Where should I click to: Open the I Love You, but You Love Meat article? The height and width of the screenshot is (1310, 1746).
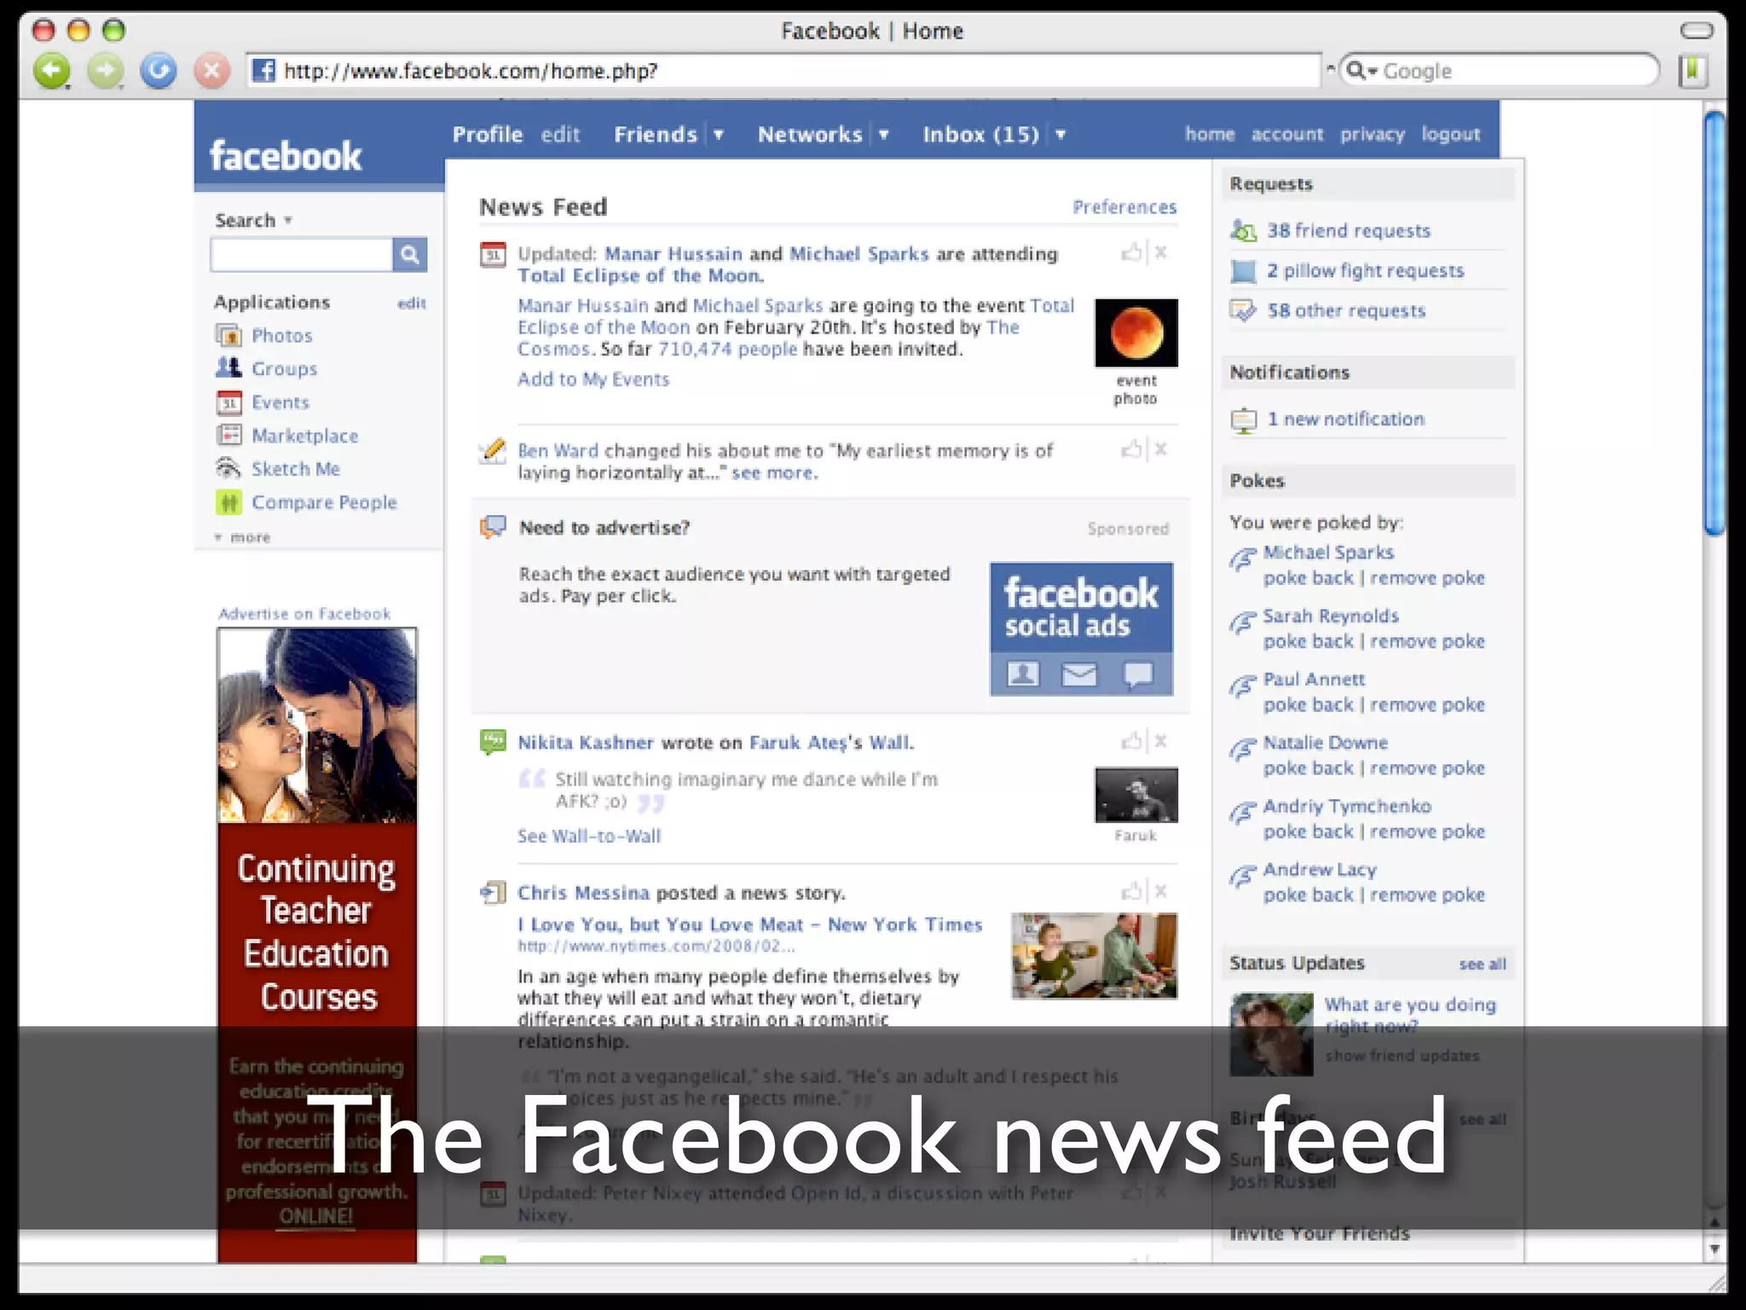pos(750,925)
